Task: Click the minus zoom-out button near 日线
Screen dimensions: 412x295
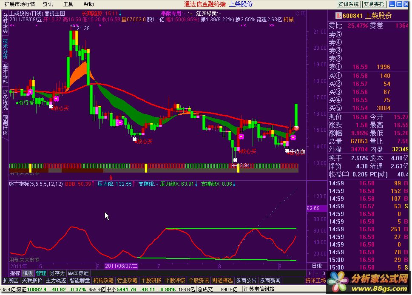Action: point(317,273)
